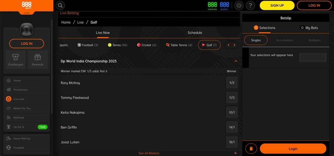Clear betslip with trash icon
The image size is (334, 156).
[251, 149]
